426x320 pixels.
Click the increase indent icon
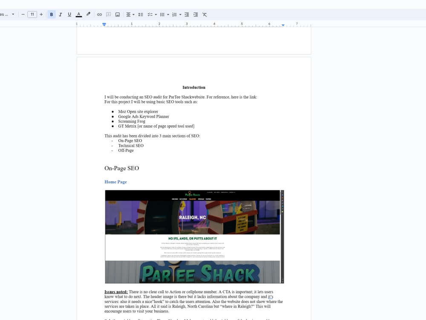pyautogui.click(x=196, y=15)
